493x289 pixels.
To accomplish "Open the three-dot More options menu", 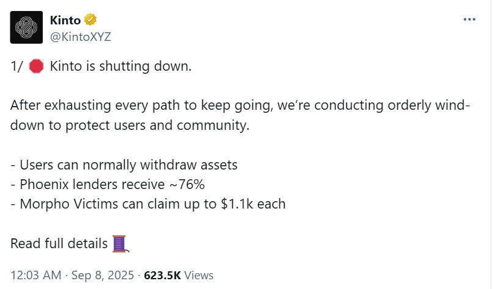I will (x=469, y=20).
